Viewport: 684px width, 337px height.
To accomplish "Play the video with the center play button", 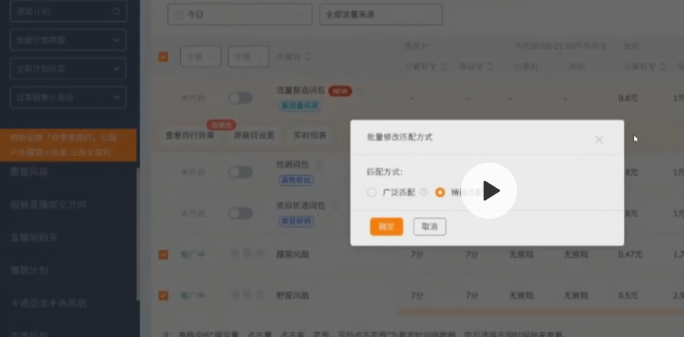I will [490, 191].
